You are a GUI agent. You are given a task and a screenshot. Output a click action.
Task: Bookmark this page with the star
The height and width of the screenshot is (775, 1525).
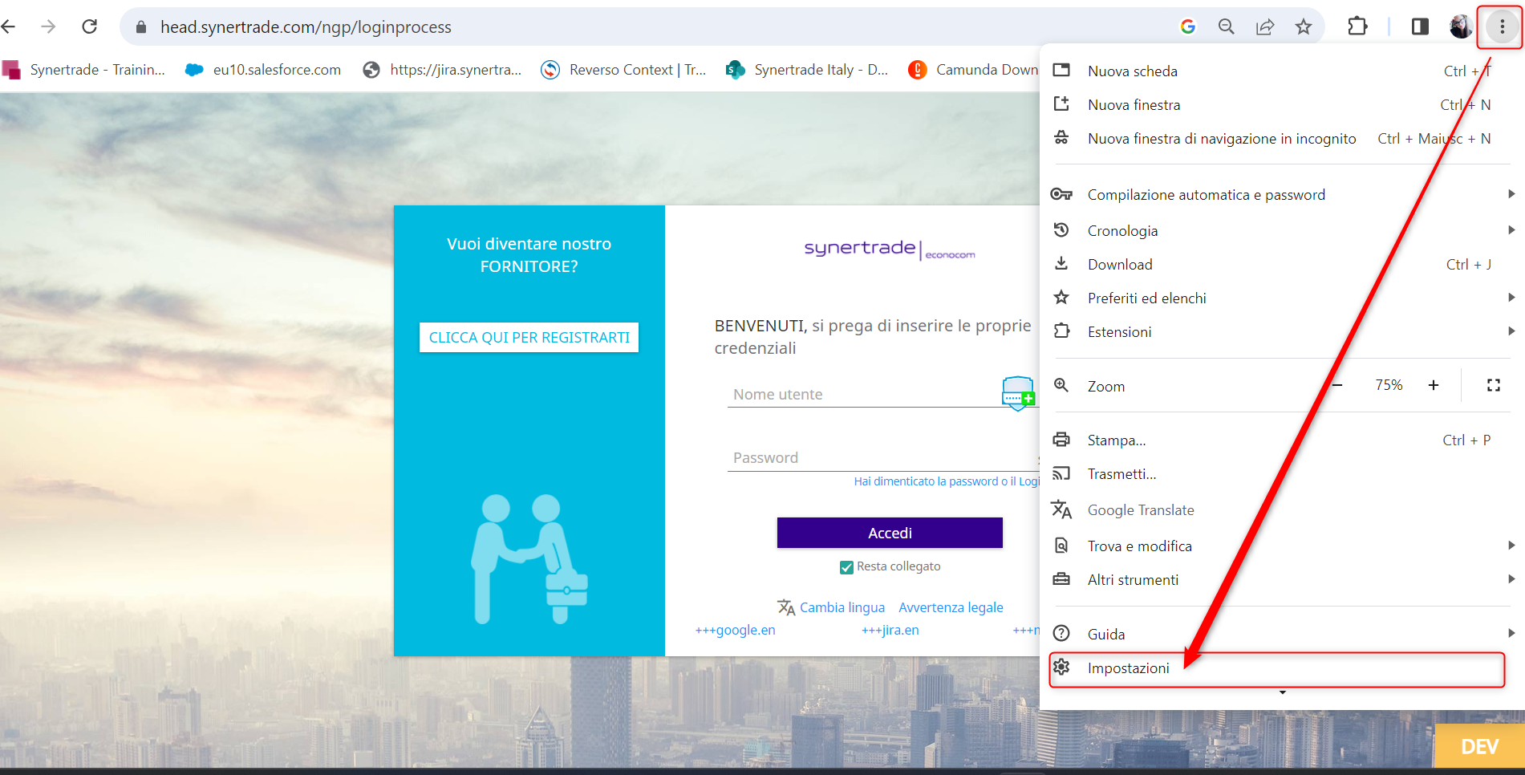tap(1304, 26)
